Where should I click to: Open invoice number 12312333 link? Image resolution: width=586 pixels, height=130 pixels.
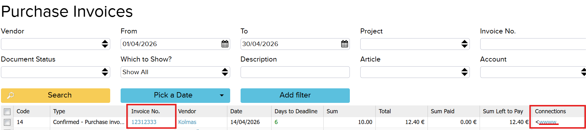(x=144, y=122)
